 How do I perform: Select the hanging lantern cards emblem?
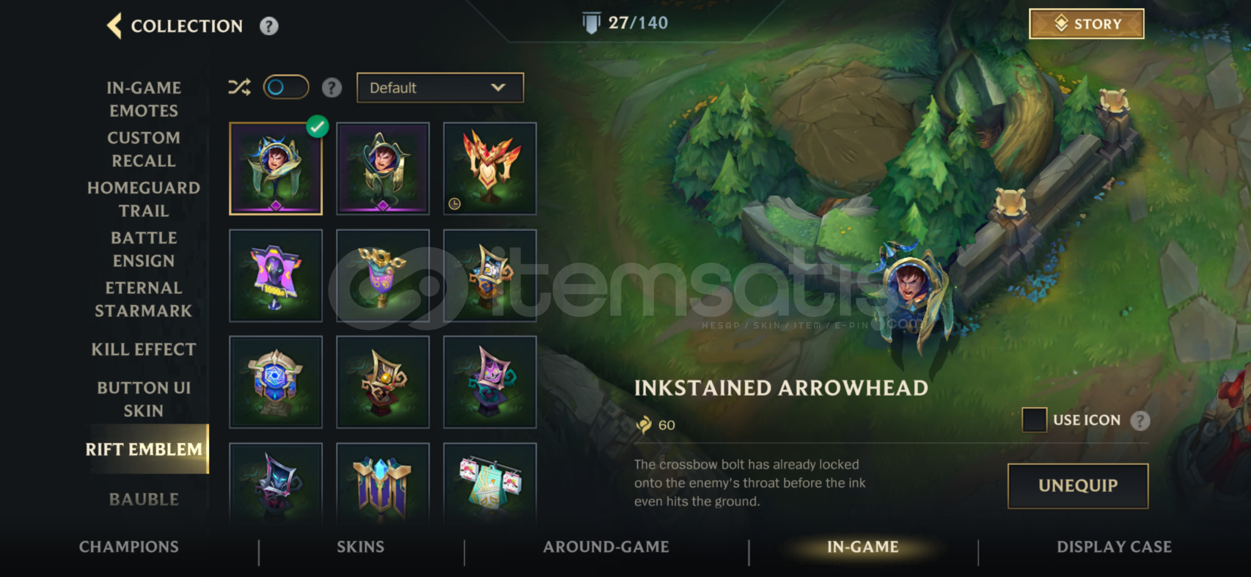[489, 484]
